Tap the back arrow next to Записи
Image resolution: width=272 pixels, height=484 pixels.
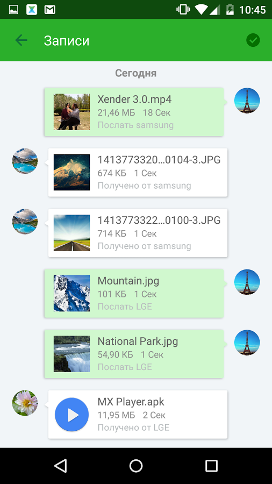coord(22,40)
